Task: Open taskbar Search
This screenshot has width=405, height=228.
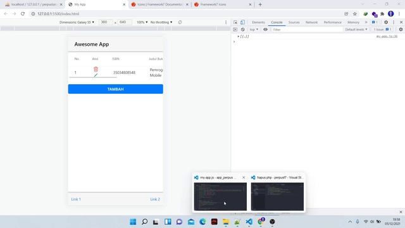Action: pyautogui.click(x=145, y=222)
